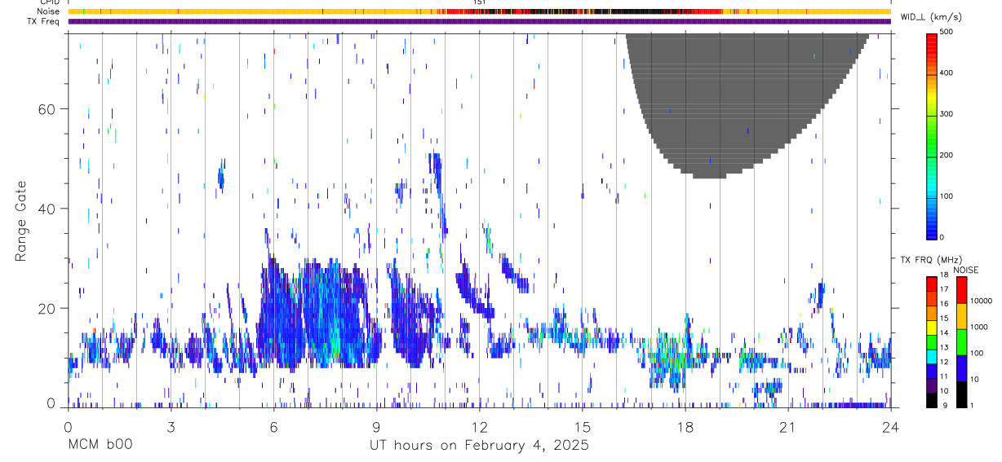This screenshot has width=1002, height=462.
Task: Click the '400' tick on width colorbar
Action: pyautogui.click(x=947, y=73)
